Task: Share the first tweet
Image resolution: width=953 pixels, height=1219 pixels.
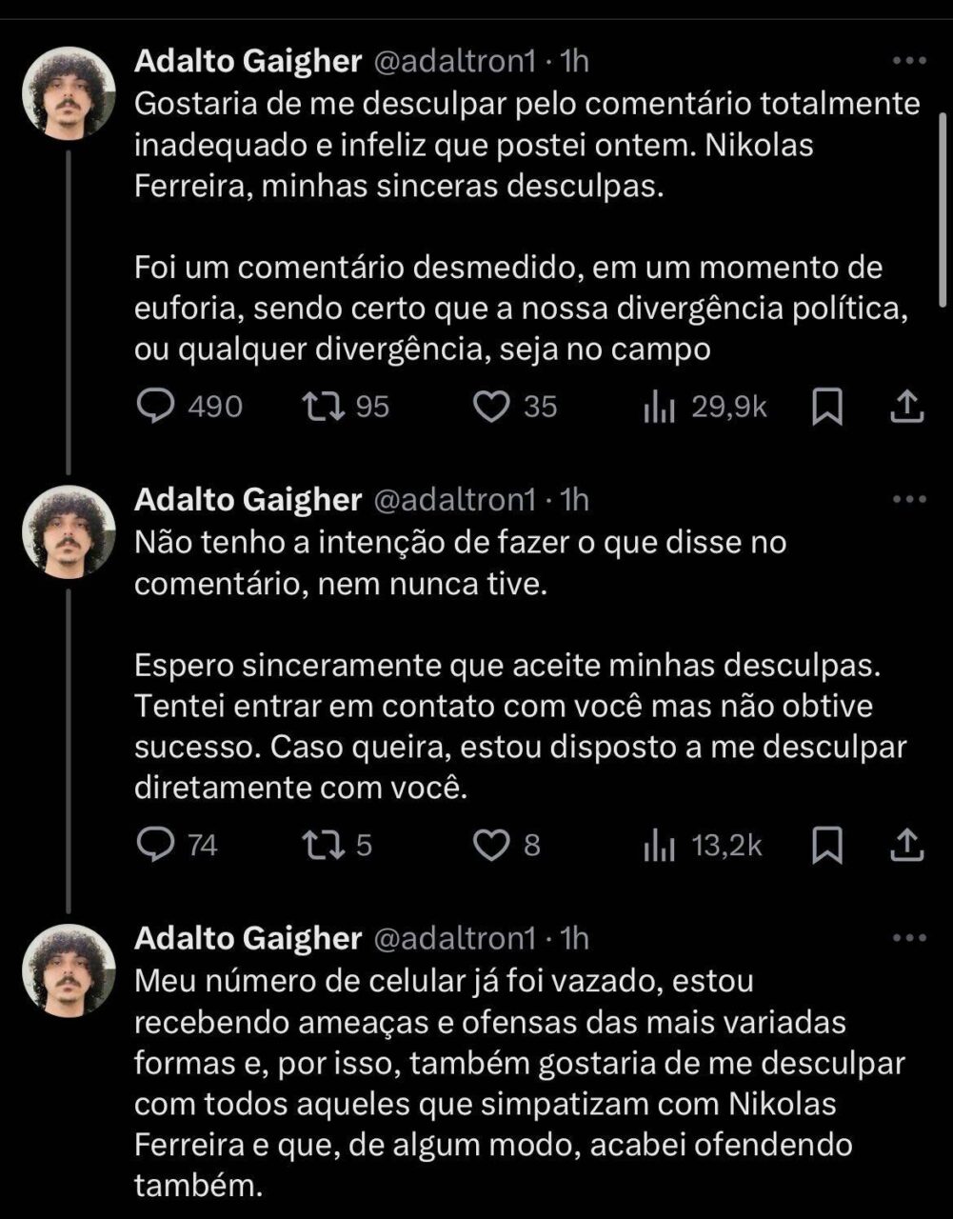Action: point(907,408)
